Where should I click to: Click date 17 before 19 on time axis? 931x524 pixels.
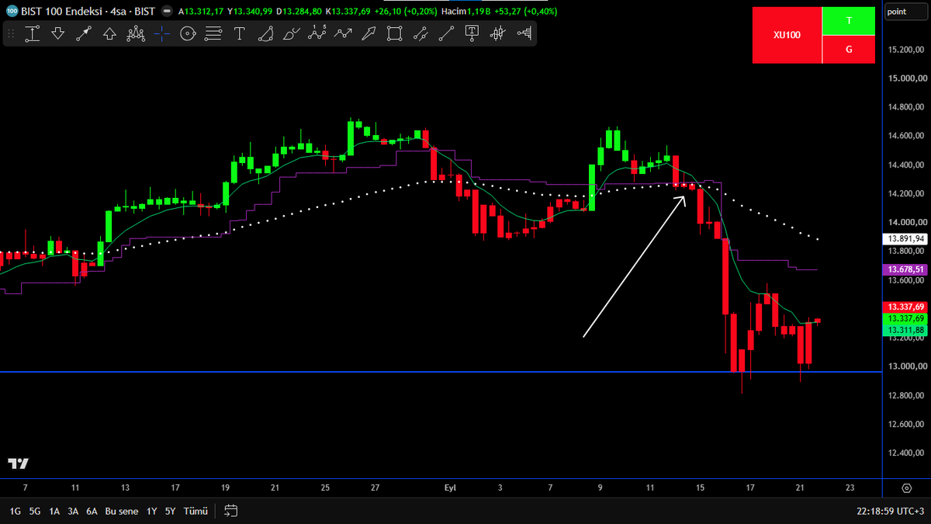175,488
